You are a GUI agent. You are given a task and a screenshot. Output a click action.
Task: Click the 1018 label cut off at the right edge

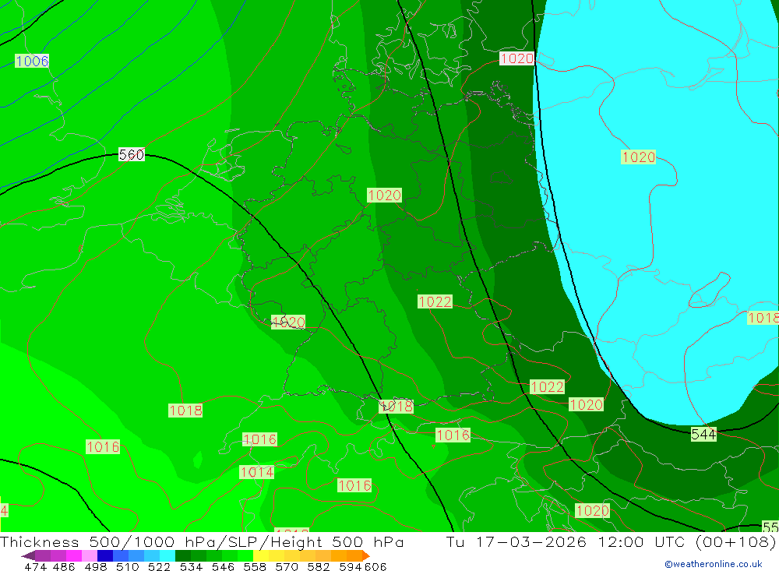tap(763, 318)
